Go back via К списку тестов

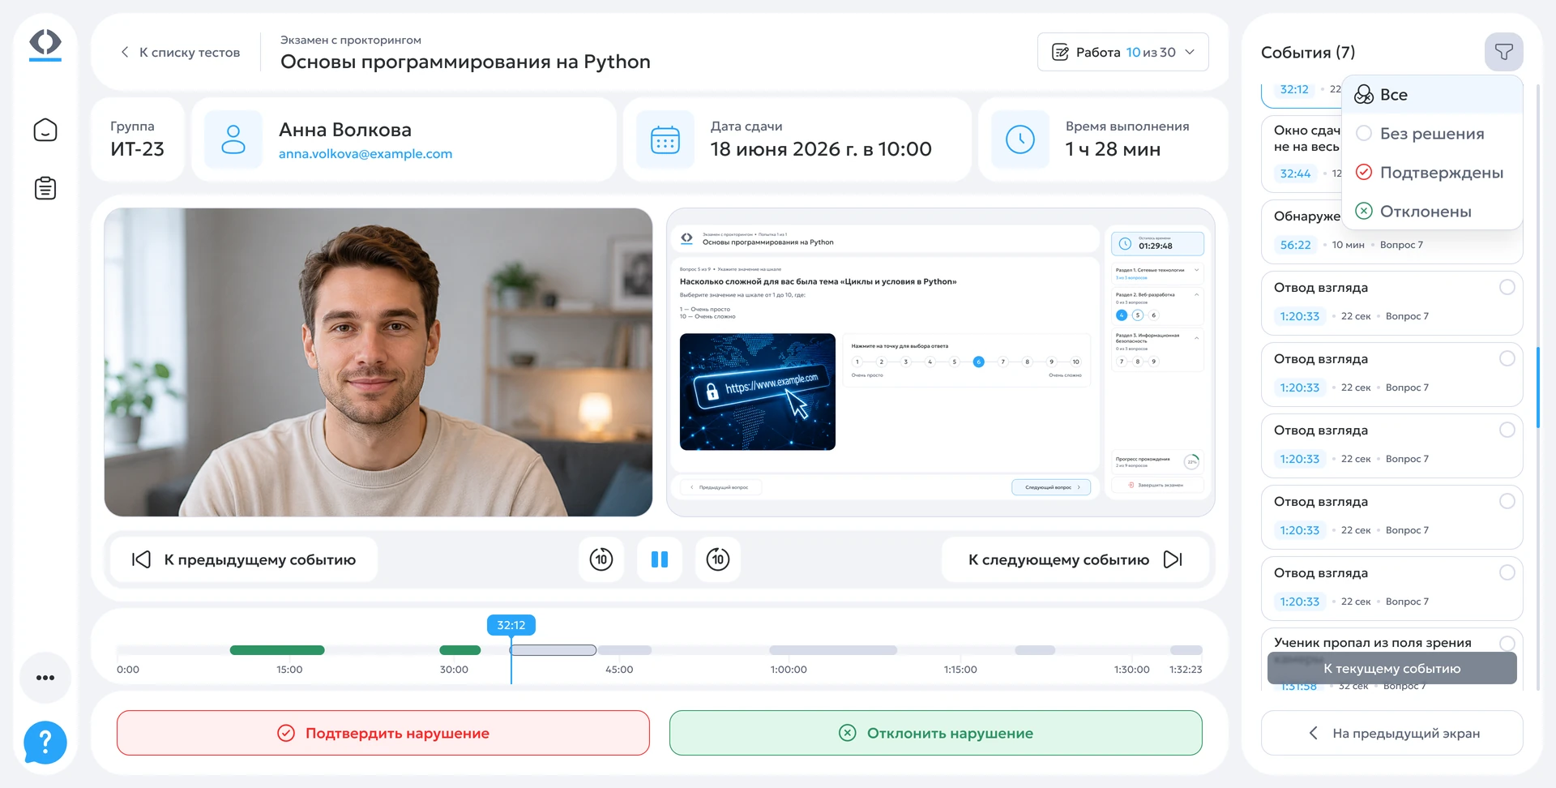180,52
